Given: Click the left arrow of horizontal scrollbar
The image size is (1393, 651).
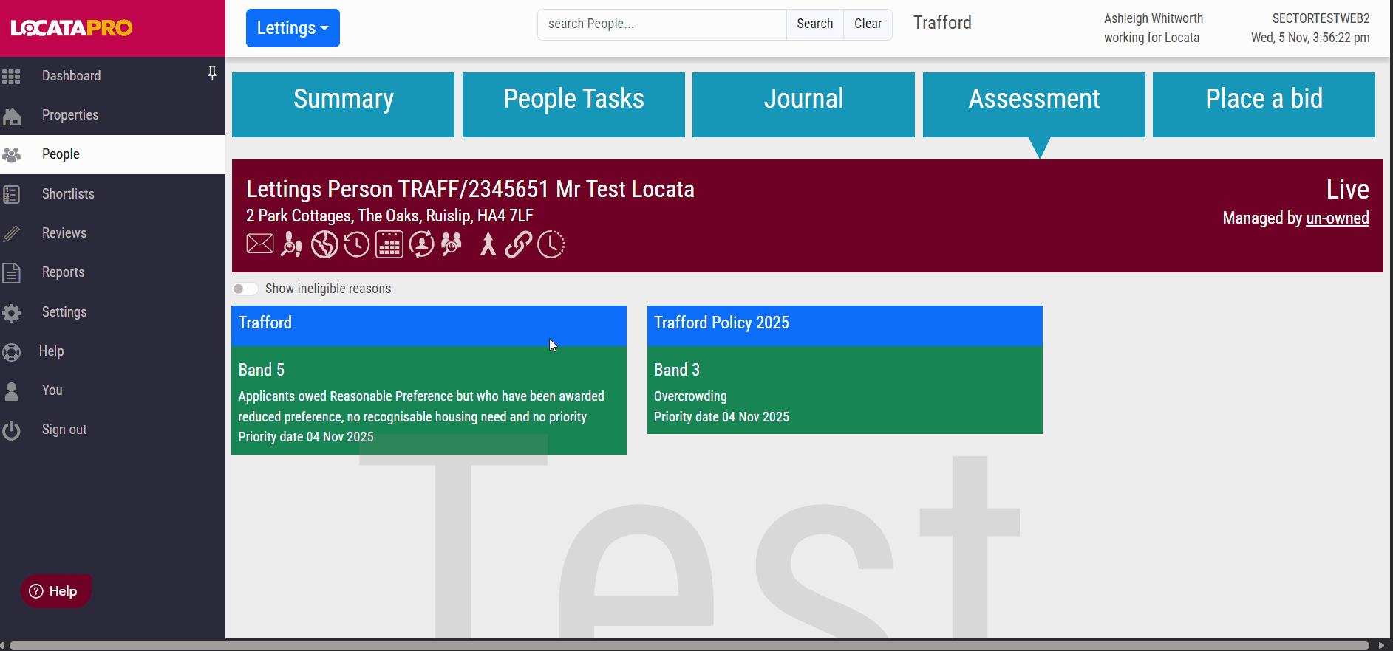Looking at the screenshot, I should pos(3,645).
